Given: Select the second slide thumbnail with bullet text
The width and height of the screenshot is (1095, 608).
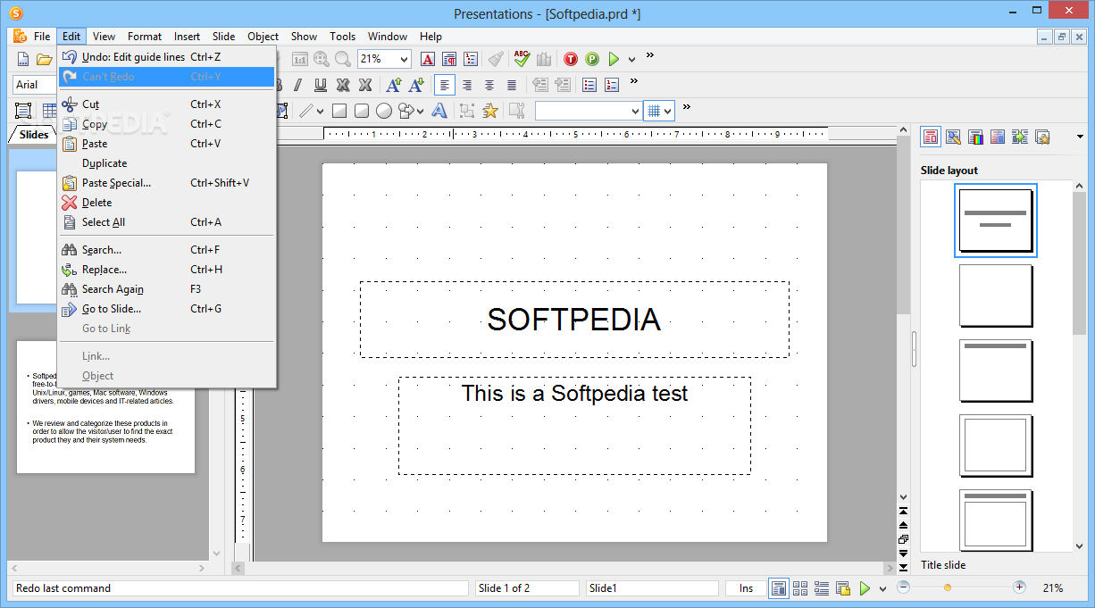Looking at the screenshot, I should point(105,407).
